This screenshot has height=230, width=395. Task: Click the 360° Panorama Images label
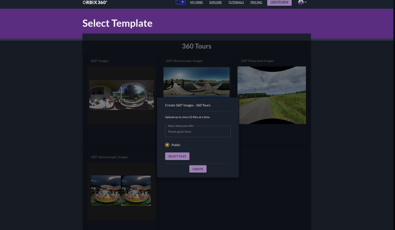(257, 61)
